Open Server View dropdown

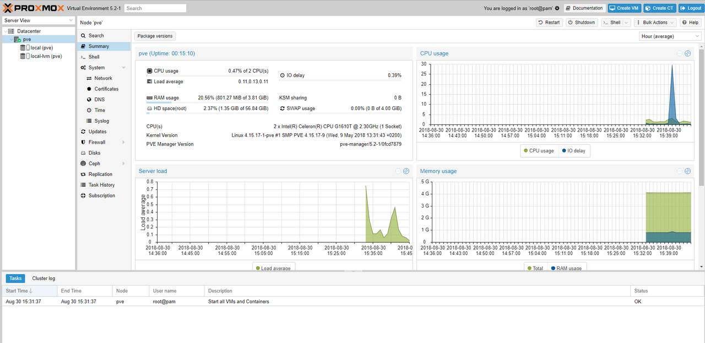pyautogui.click(x=38, y=20)
